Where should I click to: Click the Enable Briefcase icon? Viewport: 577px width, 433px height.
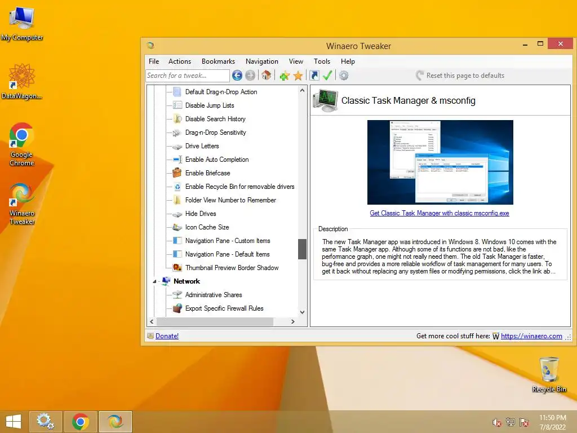177,173
